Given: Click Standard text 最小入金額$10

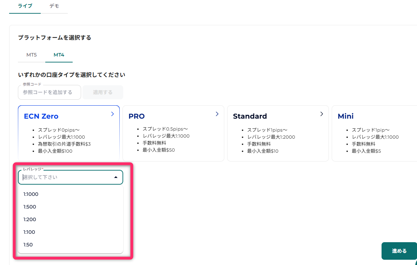Looking at the screenshot, I should (263, 151).
